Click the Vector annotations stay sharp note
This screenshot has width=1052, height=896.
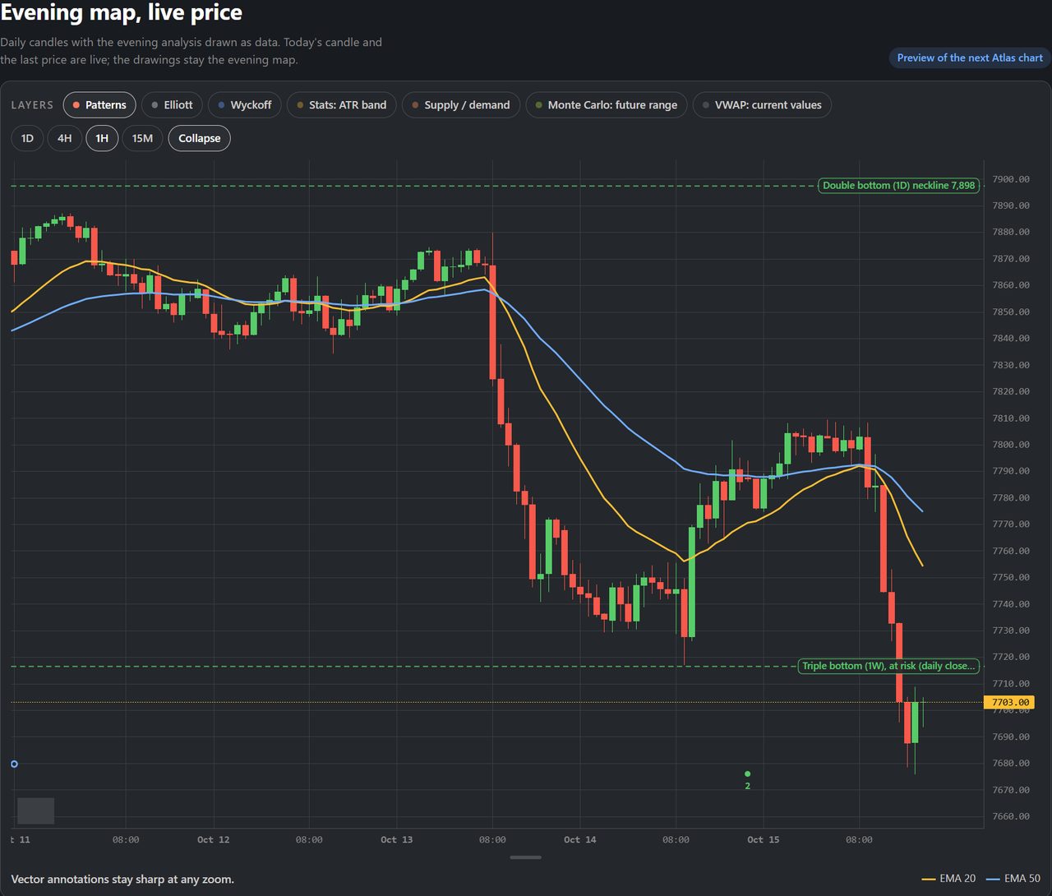pos(122,879)
